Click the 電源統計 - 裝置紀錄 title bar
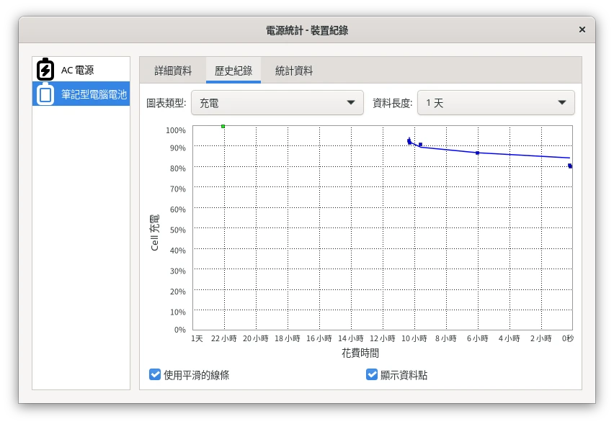 pyautogui.click(x=307, y=30)
